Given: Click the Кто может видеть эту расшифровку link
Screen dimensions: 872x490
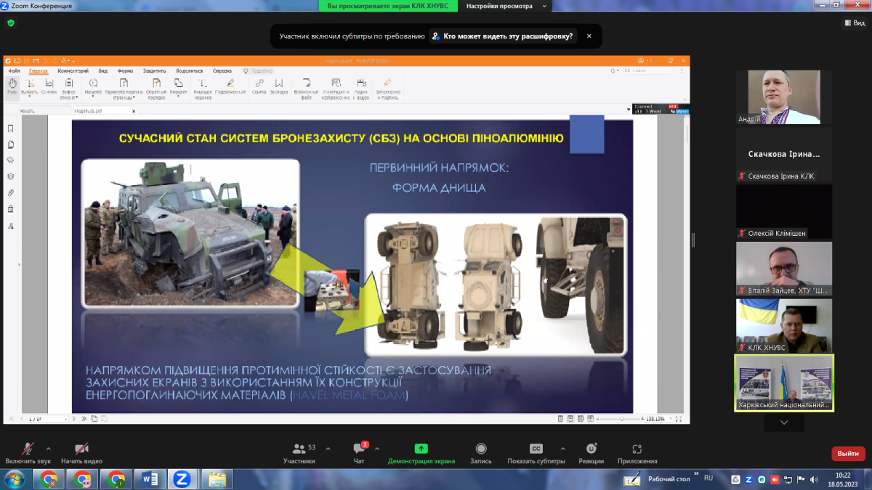Looking at the screenshot, I should click(x=502, y=36).
